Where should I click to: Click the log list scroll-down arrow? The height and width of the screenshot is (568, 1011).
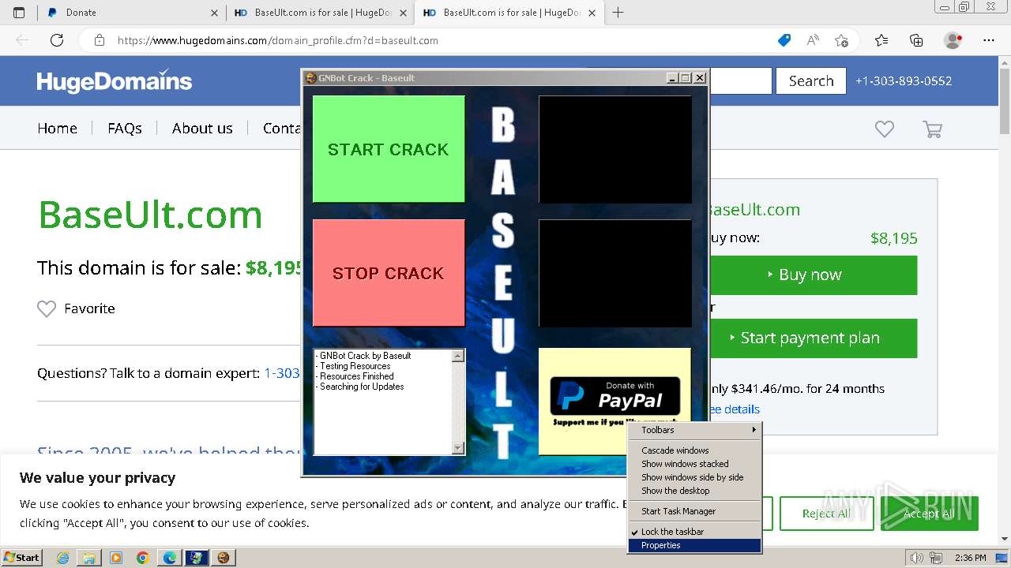458,448
